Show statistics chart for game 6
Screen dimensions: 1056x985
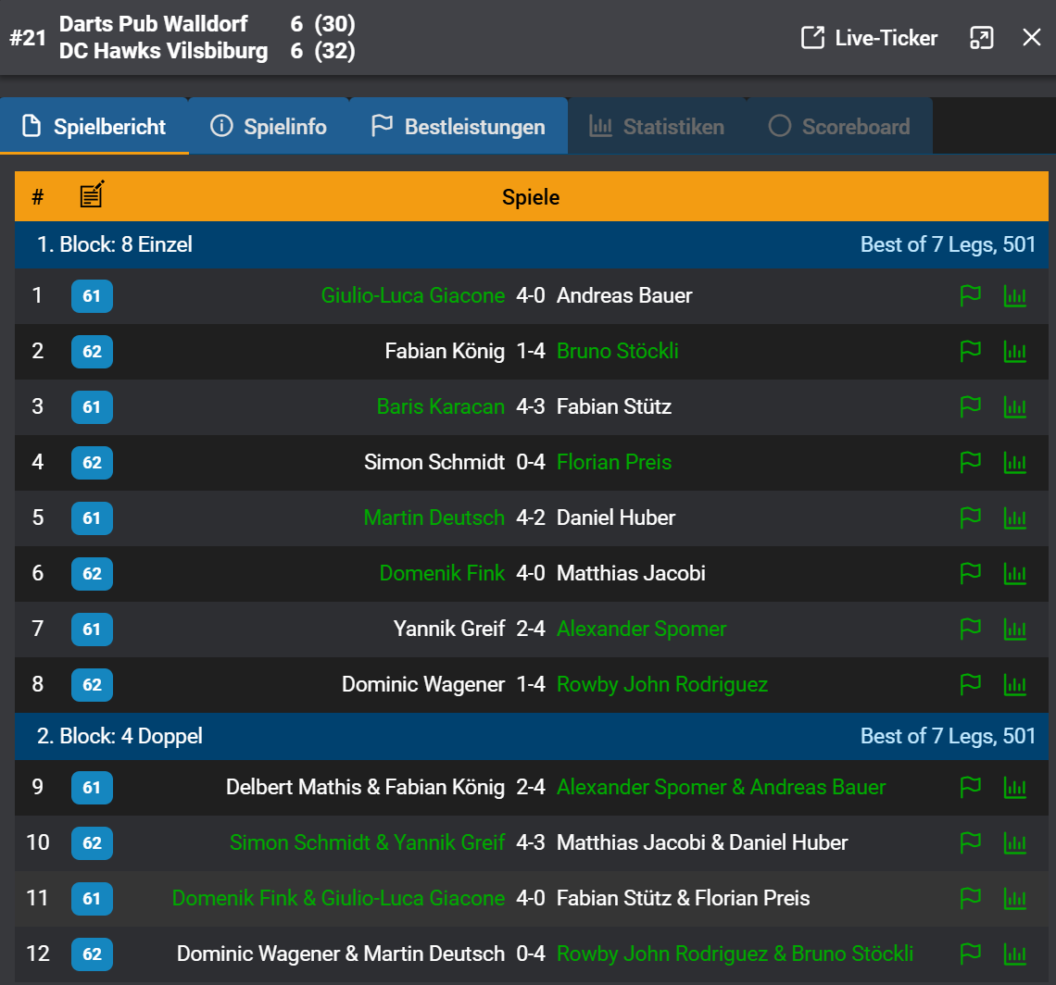click(x=1015, y=574)
